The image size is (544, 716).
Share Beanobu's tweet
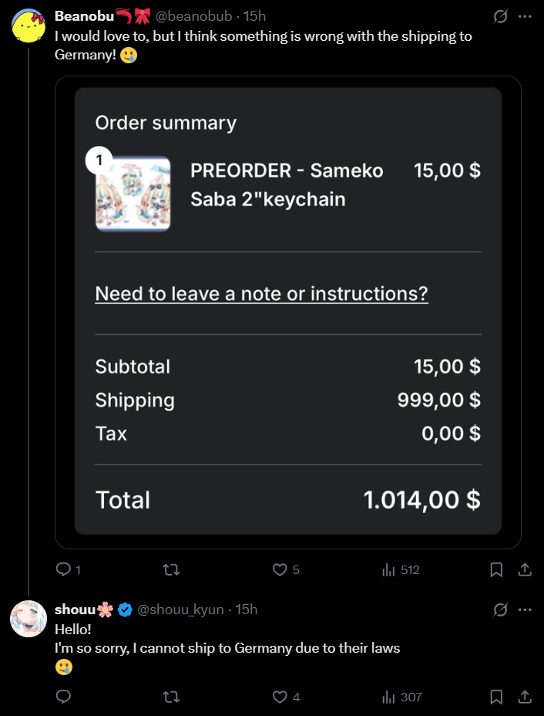pyautogui.click(x=525, y=569)
